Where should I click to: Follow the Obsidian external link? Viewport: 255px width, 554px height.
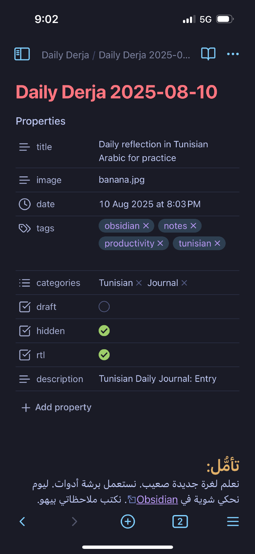pyautogui.click(x=157, y=499)
